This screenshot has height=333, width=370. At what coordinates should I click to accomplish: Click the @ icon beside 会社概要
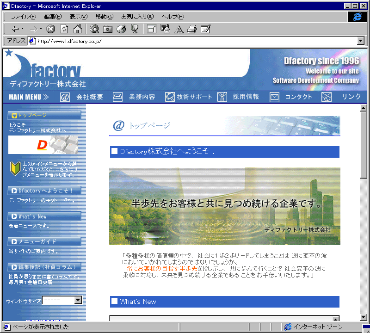click(65, 97)
